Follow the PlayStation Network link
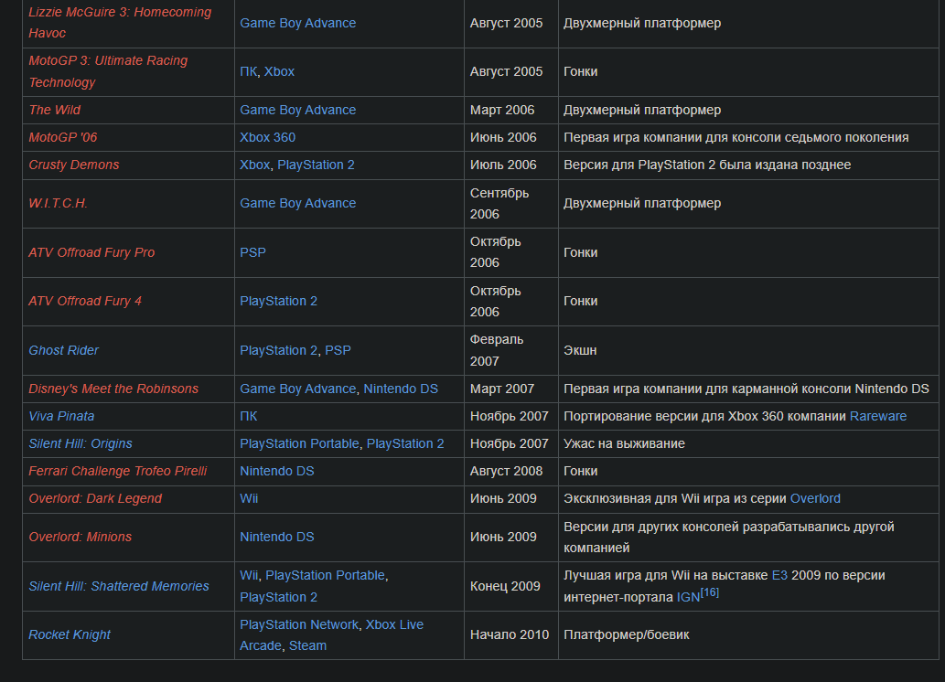 pyautogui.click(x=299, y=624)
